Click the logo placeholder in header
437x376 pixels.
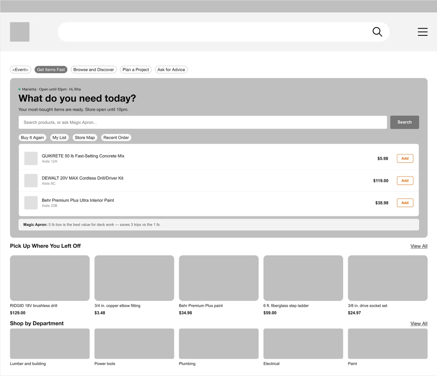(20, 32)
